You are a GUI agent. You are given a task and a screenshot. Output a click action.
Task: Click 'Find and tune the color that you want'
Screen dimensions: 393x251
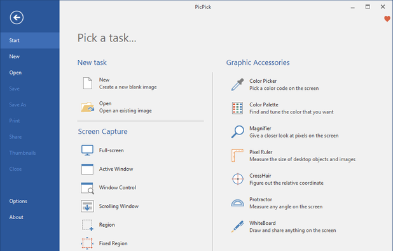pyautogui.click(x=291, y=112)
